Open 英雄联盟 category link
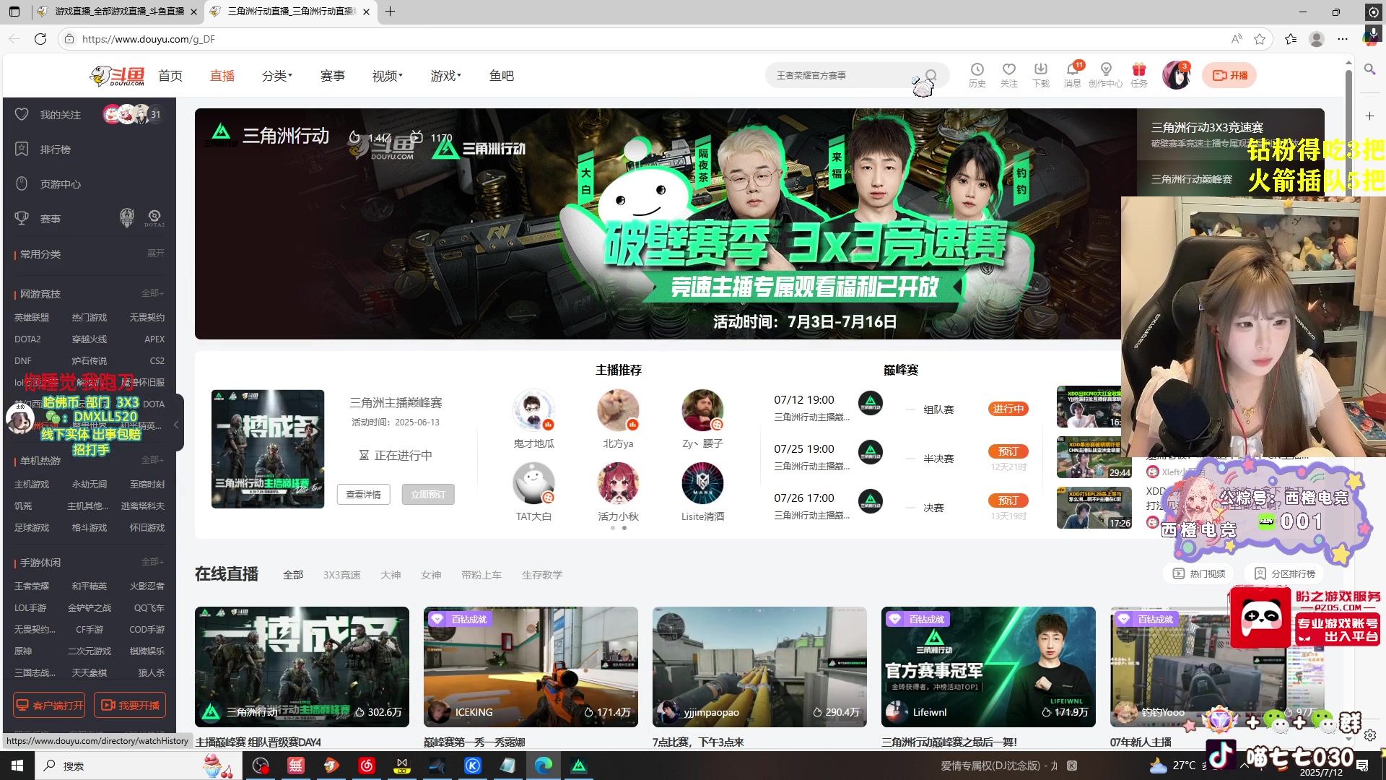 point(32,318)
